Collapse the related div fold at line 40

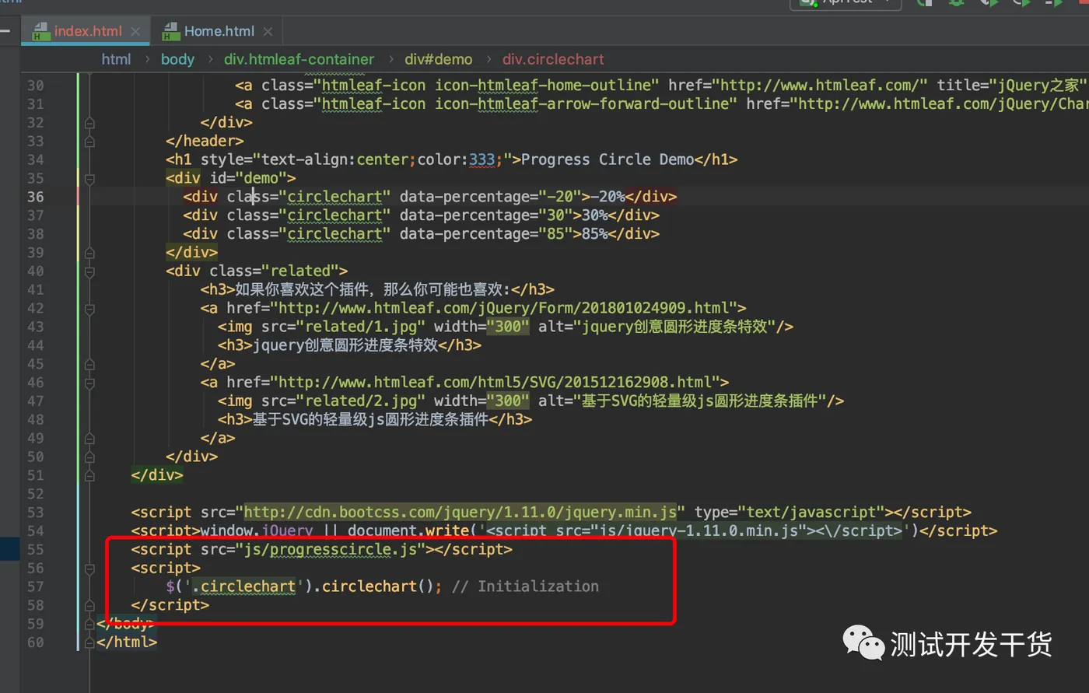(x=89, y=271)
